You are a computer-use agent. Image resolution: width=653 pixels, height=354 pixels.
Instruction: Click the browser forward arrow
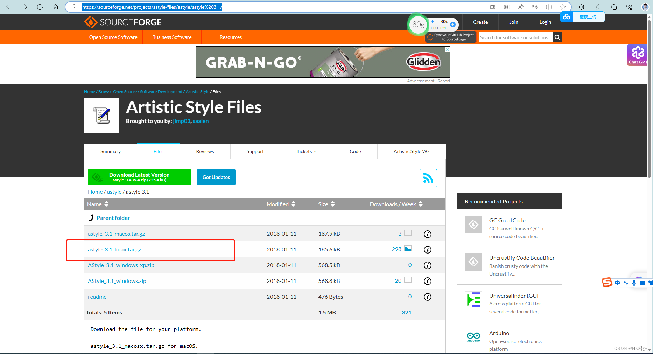pyautogui.click(x=24, y=7)
